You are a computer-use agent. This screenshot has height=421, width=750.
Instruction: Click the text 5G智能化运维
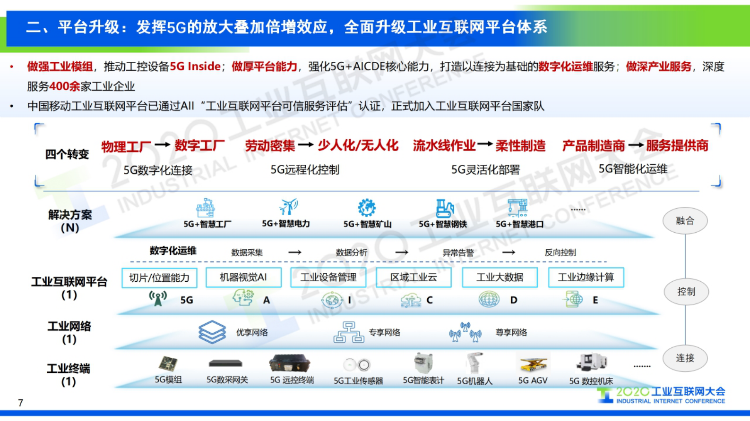(633, 169)
